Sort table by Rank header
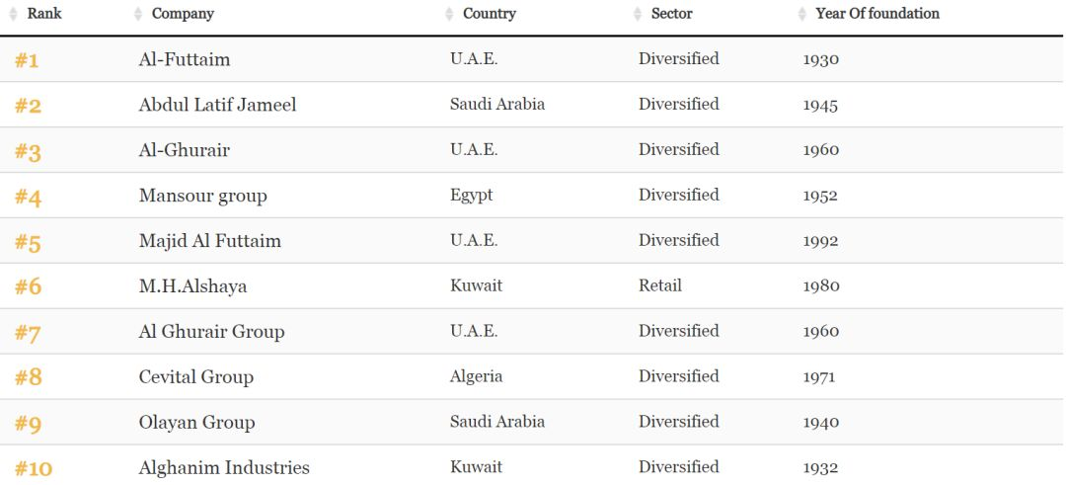Image resolution: width=1066 pixels, height=485 pixels. click(44, 14)
